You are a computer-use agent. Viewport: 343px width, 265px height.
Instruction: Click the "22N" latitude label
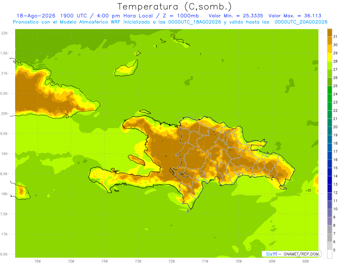coord(4,33)
